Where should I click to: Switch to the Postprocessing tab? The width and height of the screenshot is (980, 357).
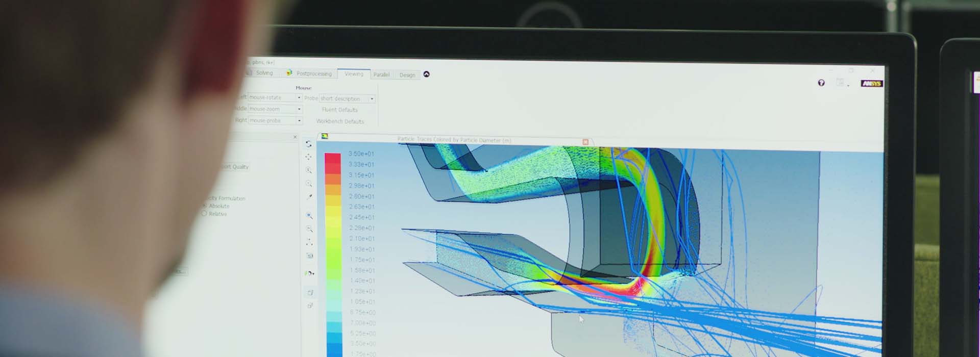coord(313,74)
